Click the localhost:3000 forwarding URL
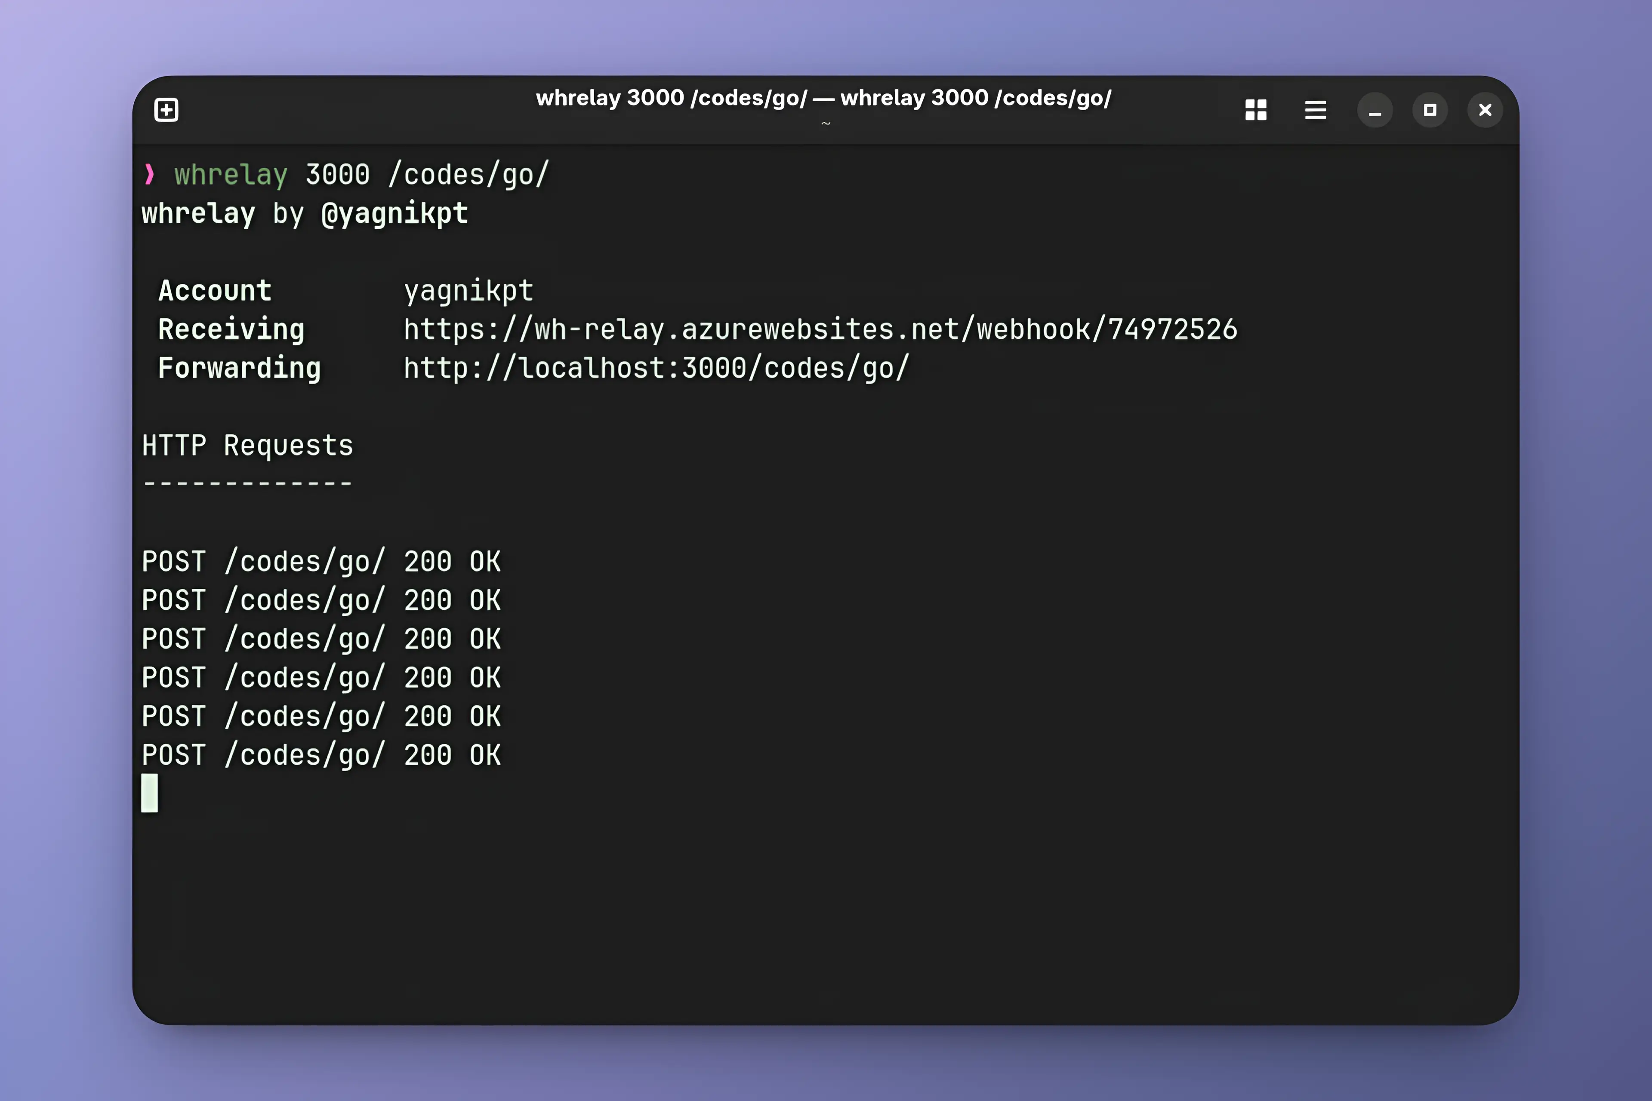 click(656, 368)
